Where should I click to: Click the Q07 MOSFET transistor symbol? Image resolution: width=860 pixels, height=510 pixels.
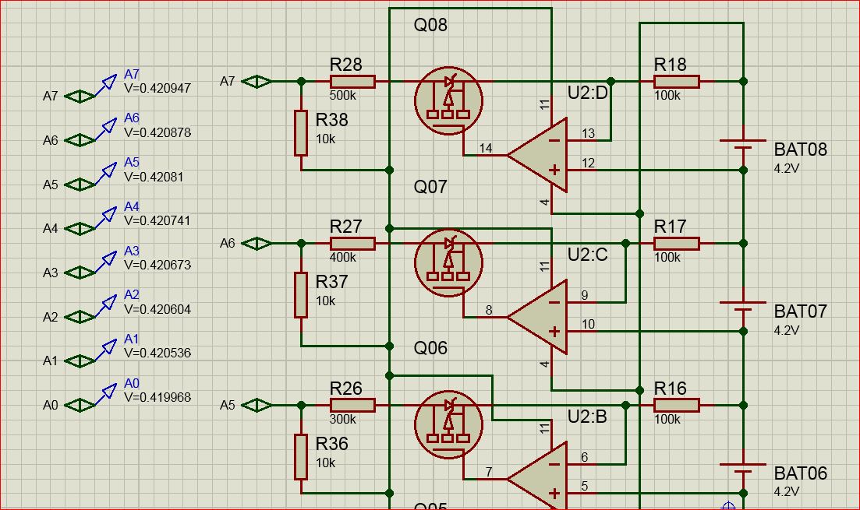pos(448,263)
